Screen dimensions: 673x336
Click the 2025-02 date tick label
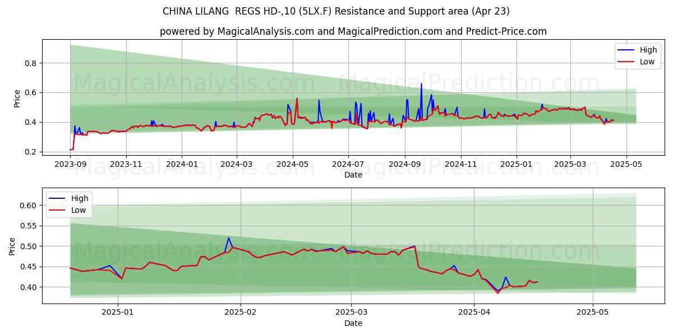point(240,313)
